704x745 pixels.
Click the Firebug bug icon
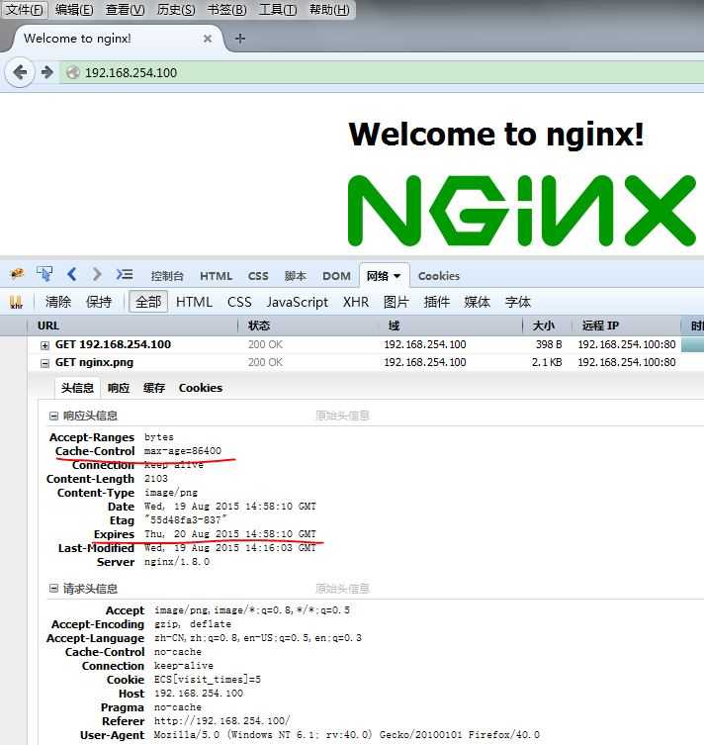pos(17,273)
